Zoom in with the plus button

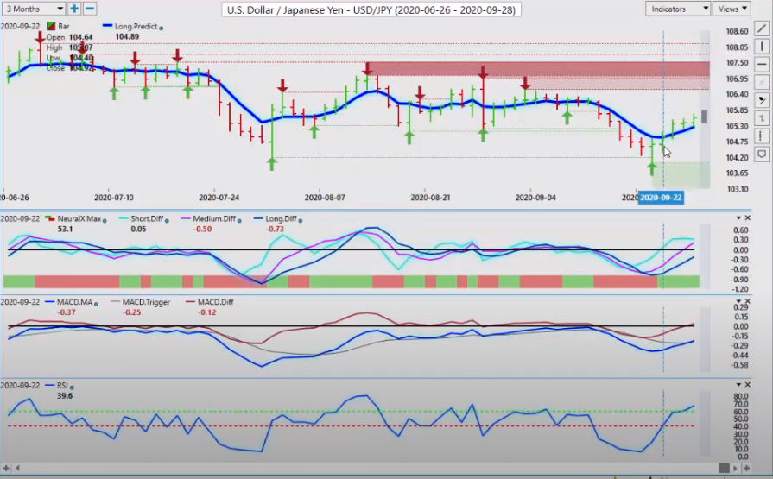[x=74, y=9]
